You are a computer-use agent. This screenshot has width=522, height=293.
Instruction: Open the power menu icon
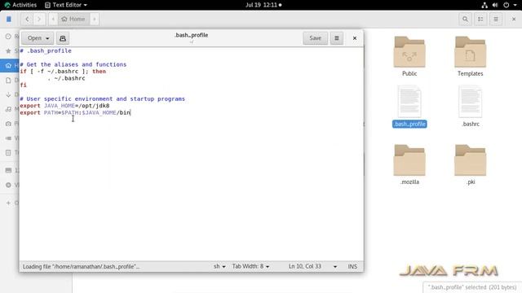(506, 5)
